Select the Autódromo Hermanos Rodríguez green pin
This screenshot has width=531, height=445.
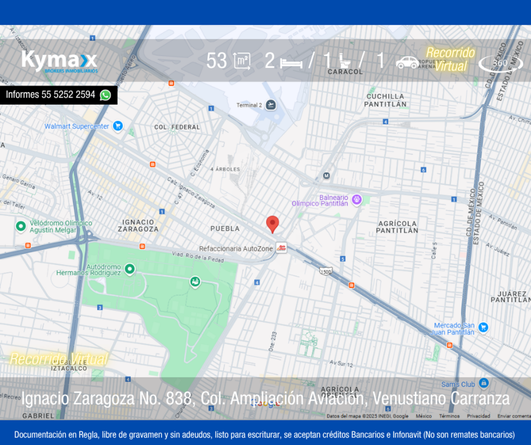(129, 269)
